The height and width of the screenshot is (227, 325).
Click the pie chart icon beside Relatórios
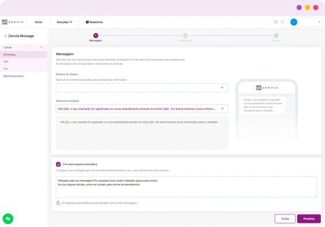(x=87, y=22)
